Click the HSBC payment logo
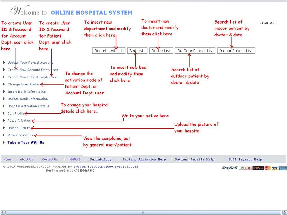The width and height of the screenshot is (287, 215). coord(246,168)
